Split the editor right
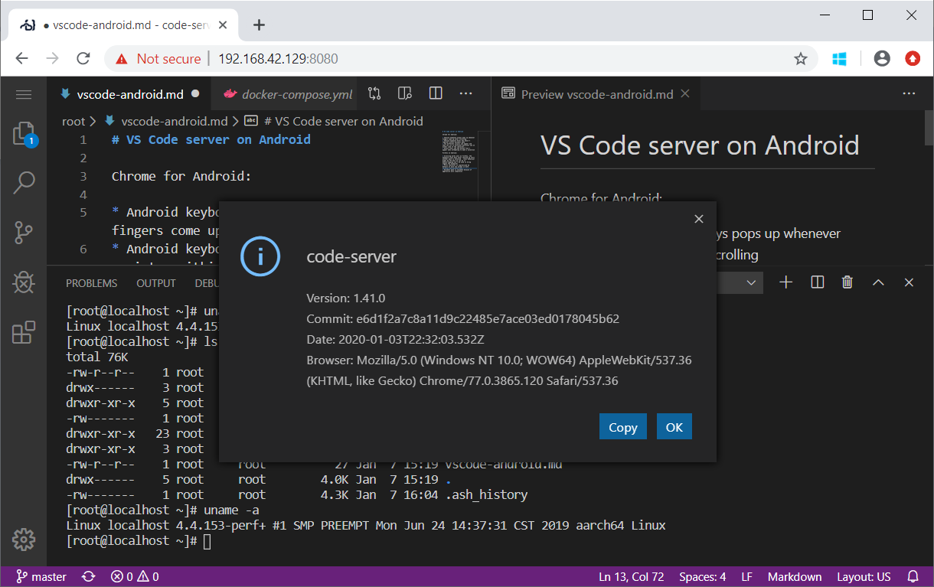The height and width of the screenshot is (587, 934). tap(436, 93)
